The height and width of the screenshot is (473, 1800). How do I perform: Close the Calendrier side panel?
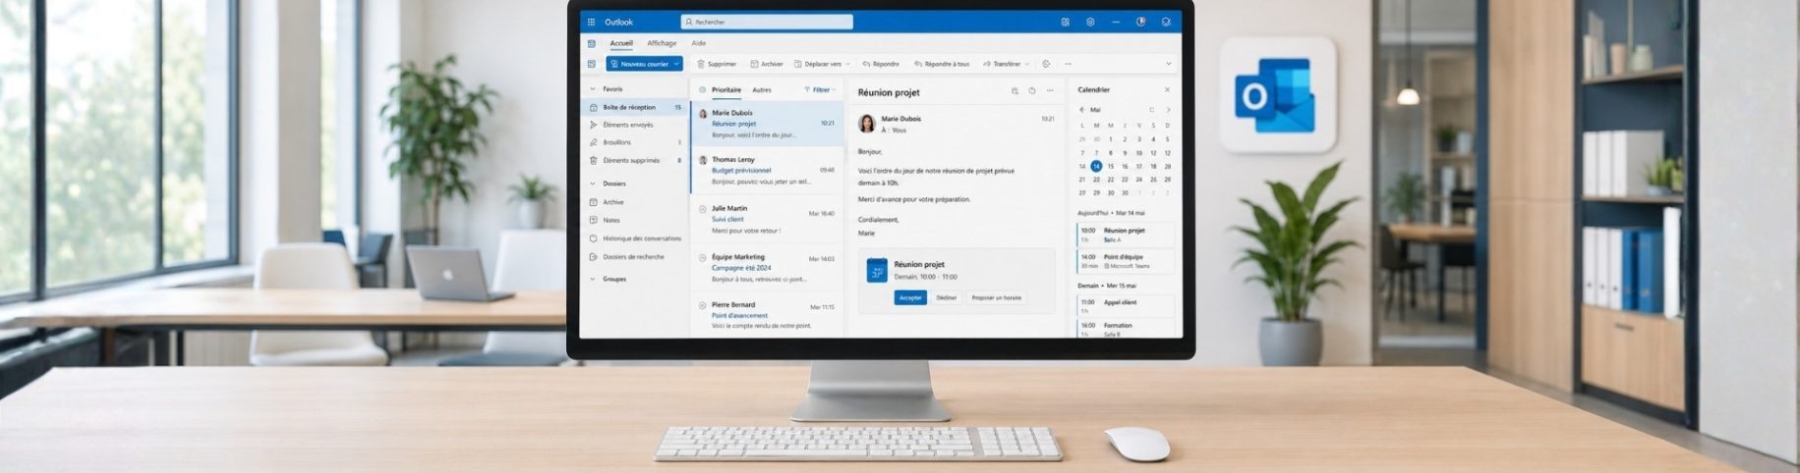1167,89
